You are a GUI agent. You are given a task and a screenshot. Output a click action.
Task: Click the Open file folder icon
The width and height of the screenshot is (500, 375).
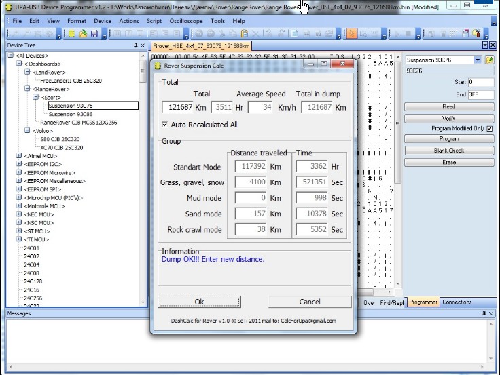click(x=83, y=33)
